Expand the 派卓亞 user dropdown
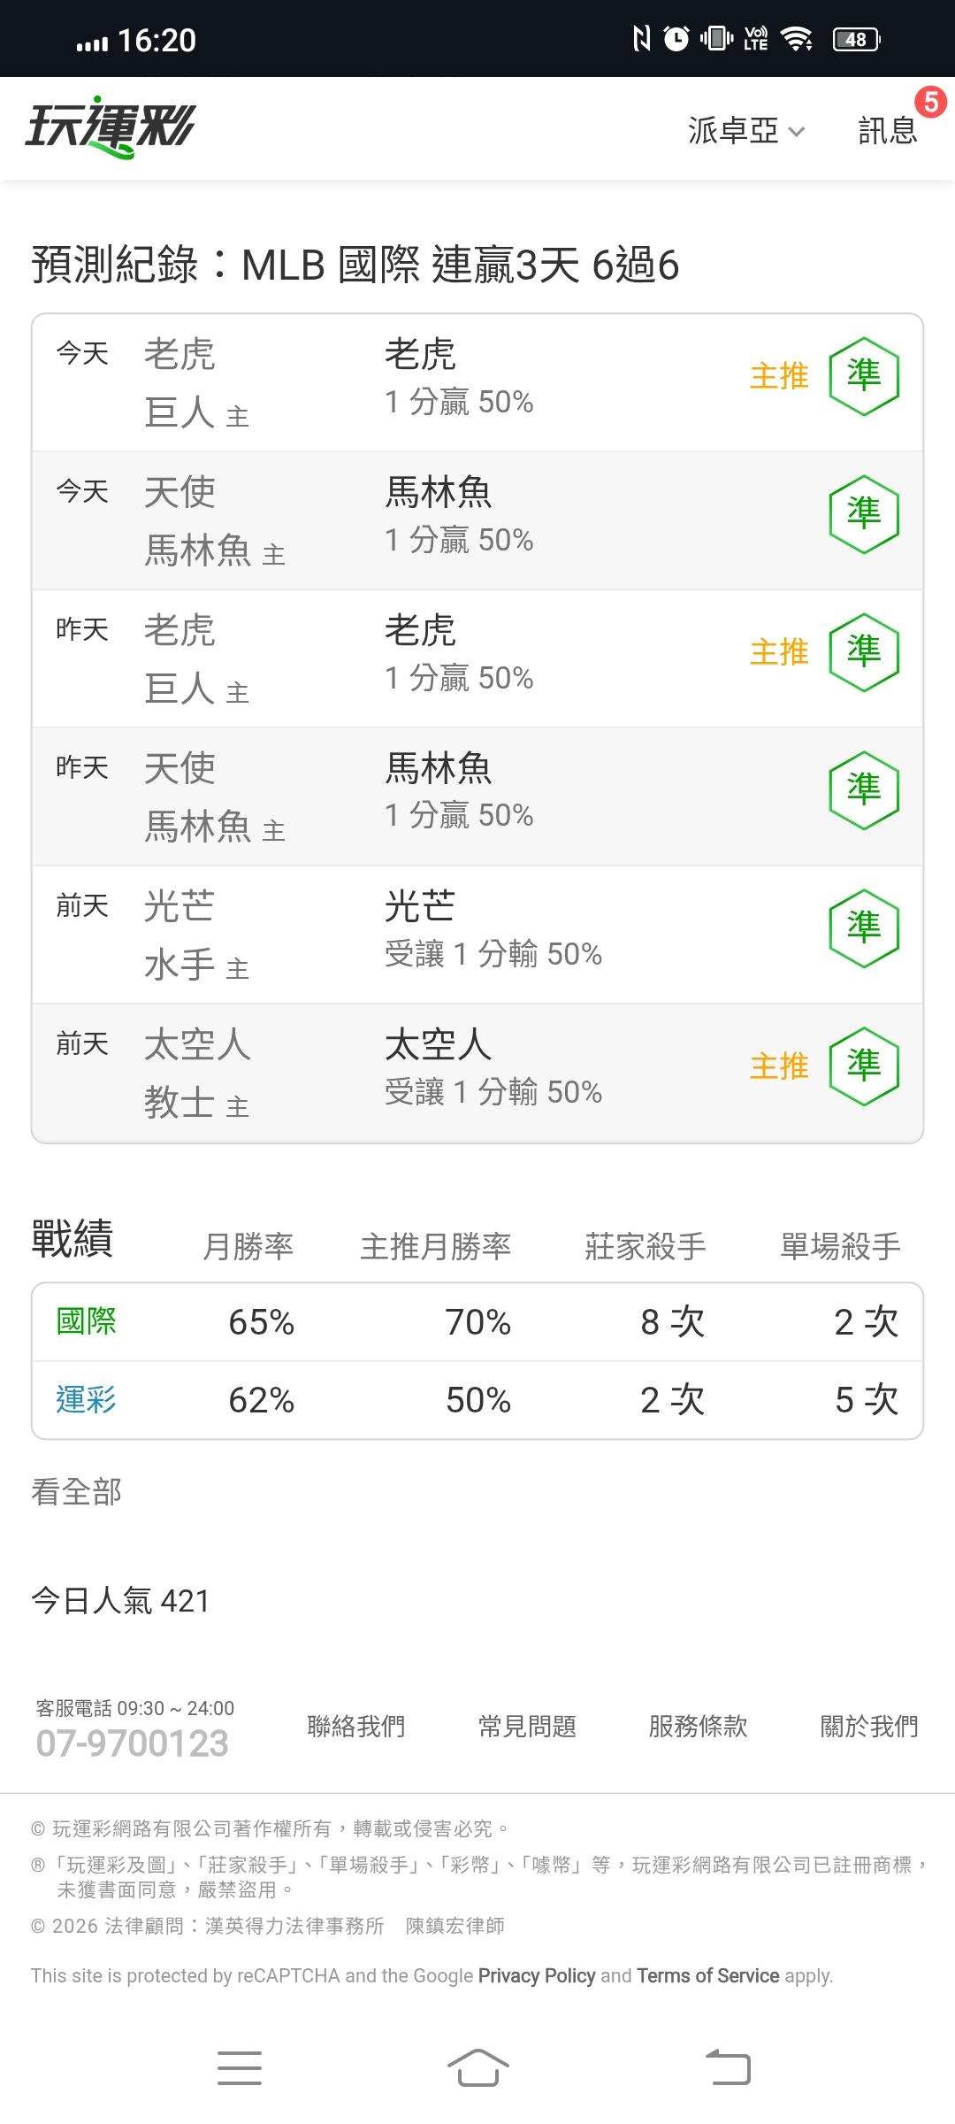 747,131
